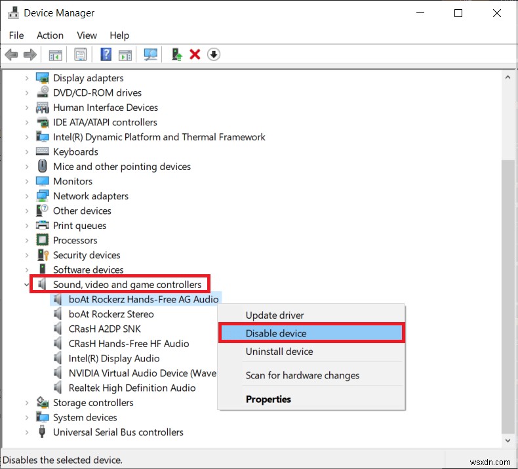Click the mouse icon beside Mice and other pointing devices

click(42, 166)
